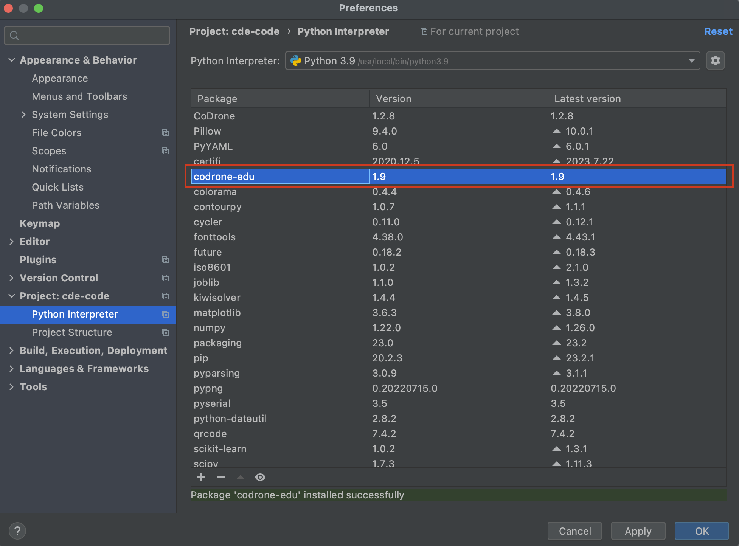The image size is (739, 546).
Task: Open the Keymap settings page
Action: click(40, 223)
